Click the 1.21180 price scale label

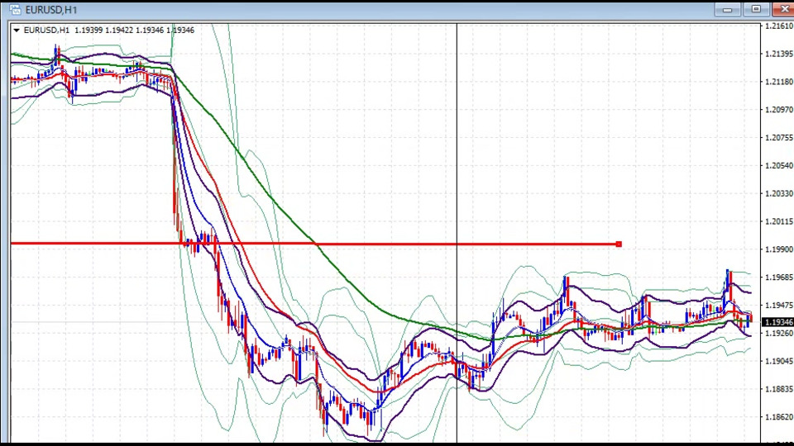coord(779,82)
